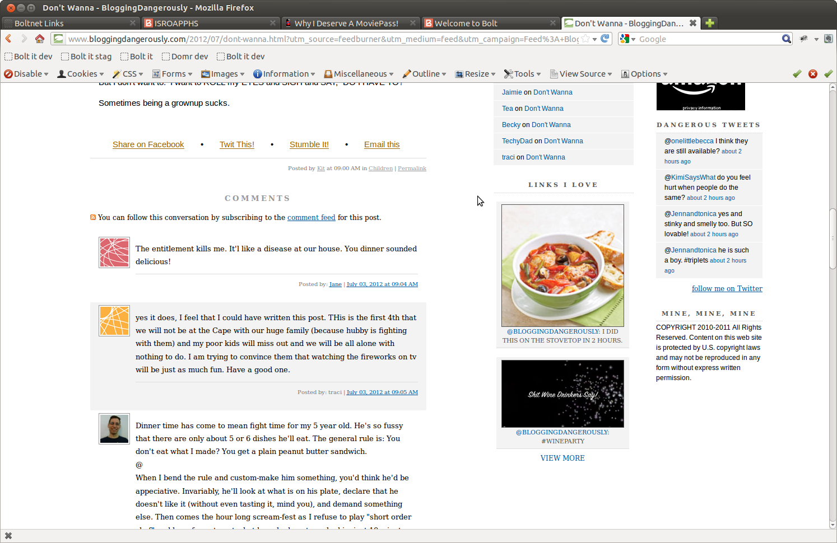Expand the Images menu

[223, 74]
